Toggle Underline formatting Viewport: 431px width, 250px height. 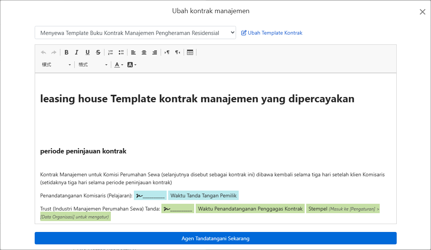tap(87, 52)
